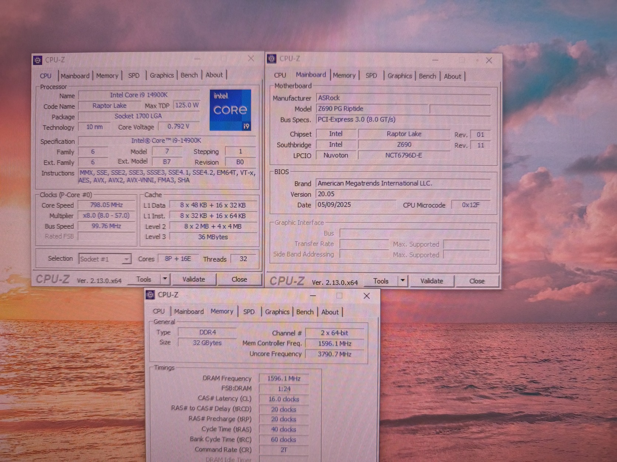Open About tab in the motherboard window
This screenshot has width=617, height=462.
452,77
